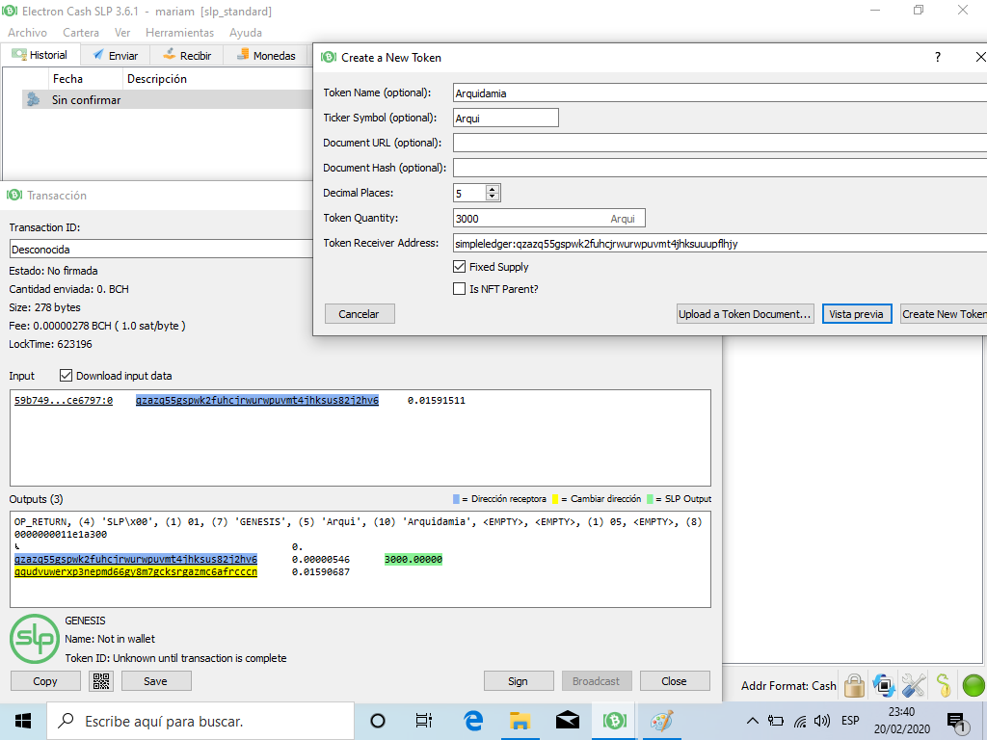Click the wallet password lock icon
This screenshot has height=740, width=987.
click(x=854, y=685)
